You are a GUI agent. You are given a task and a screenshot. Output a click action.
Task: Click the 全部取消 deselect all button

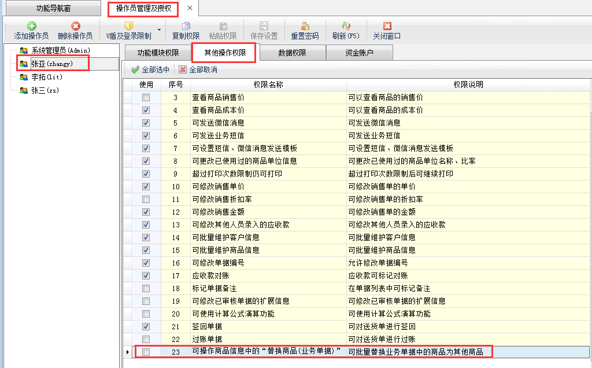[198, 70]
